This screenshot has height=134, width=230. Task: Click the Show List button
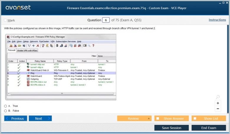coord(209,118)
